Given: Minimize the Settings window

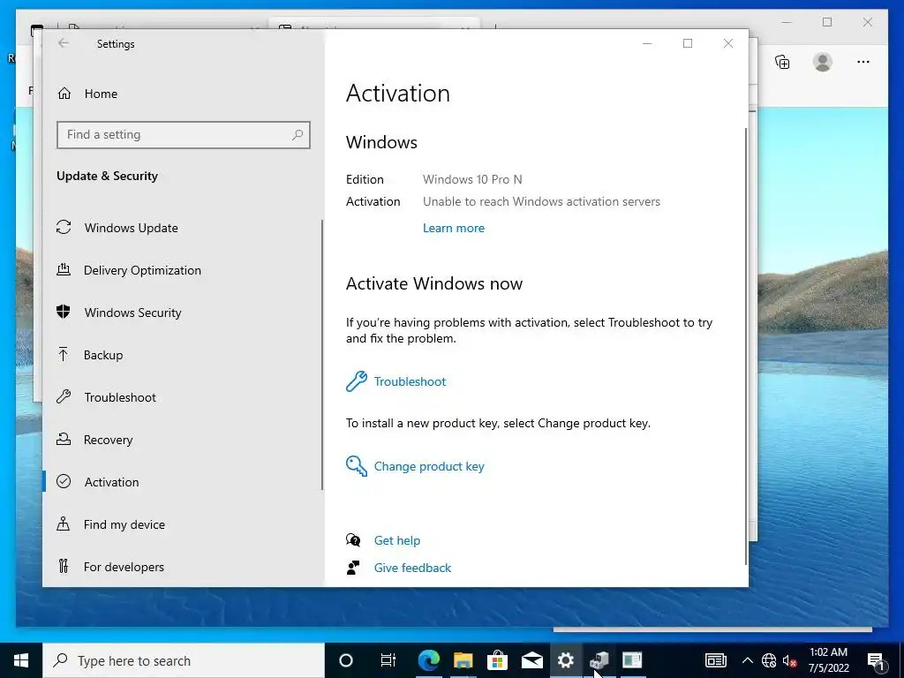Looking at the screenshot, I should click(647, 43).
